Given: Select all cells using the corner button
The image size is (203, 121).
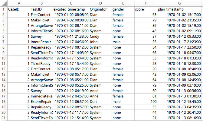Looking at the screenshot, I should click(x=3, y=3).
